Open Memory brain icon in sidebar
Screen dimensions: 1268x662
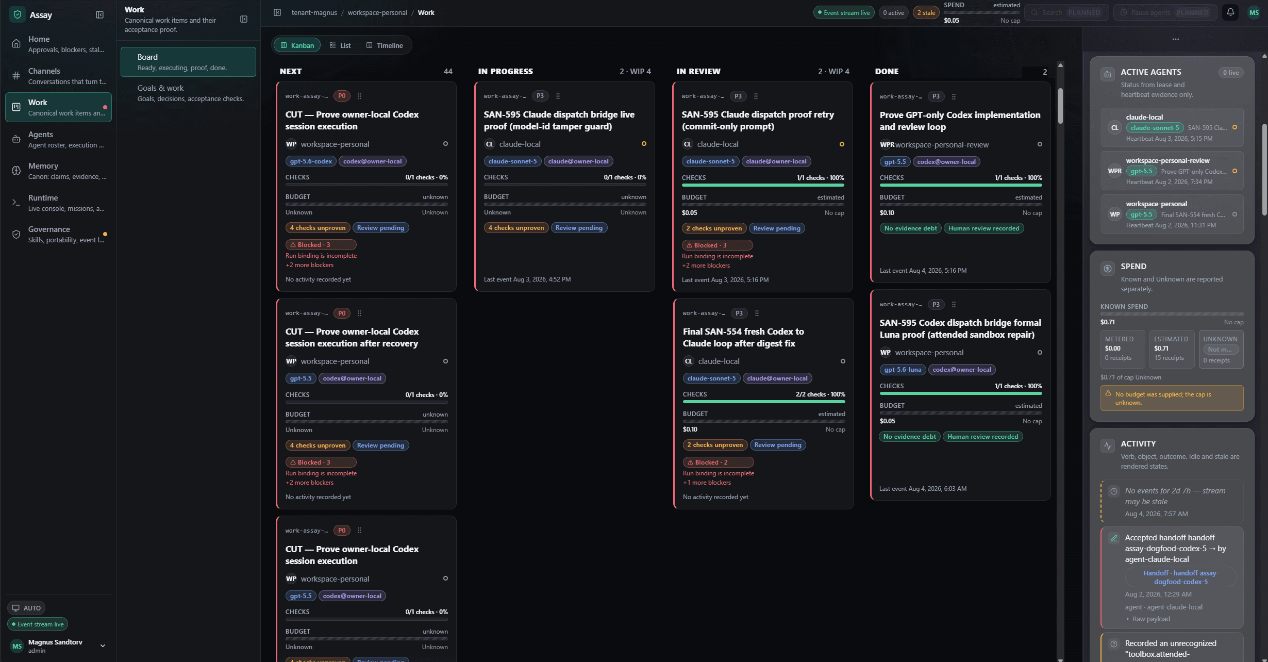pos(16,171)
